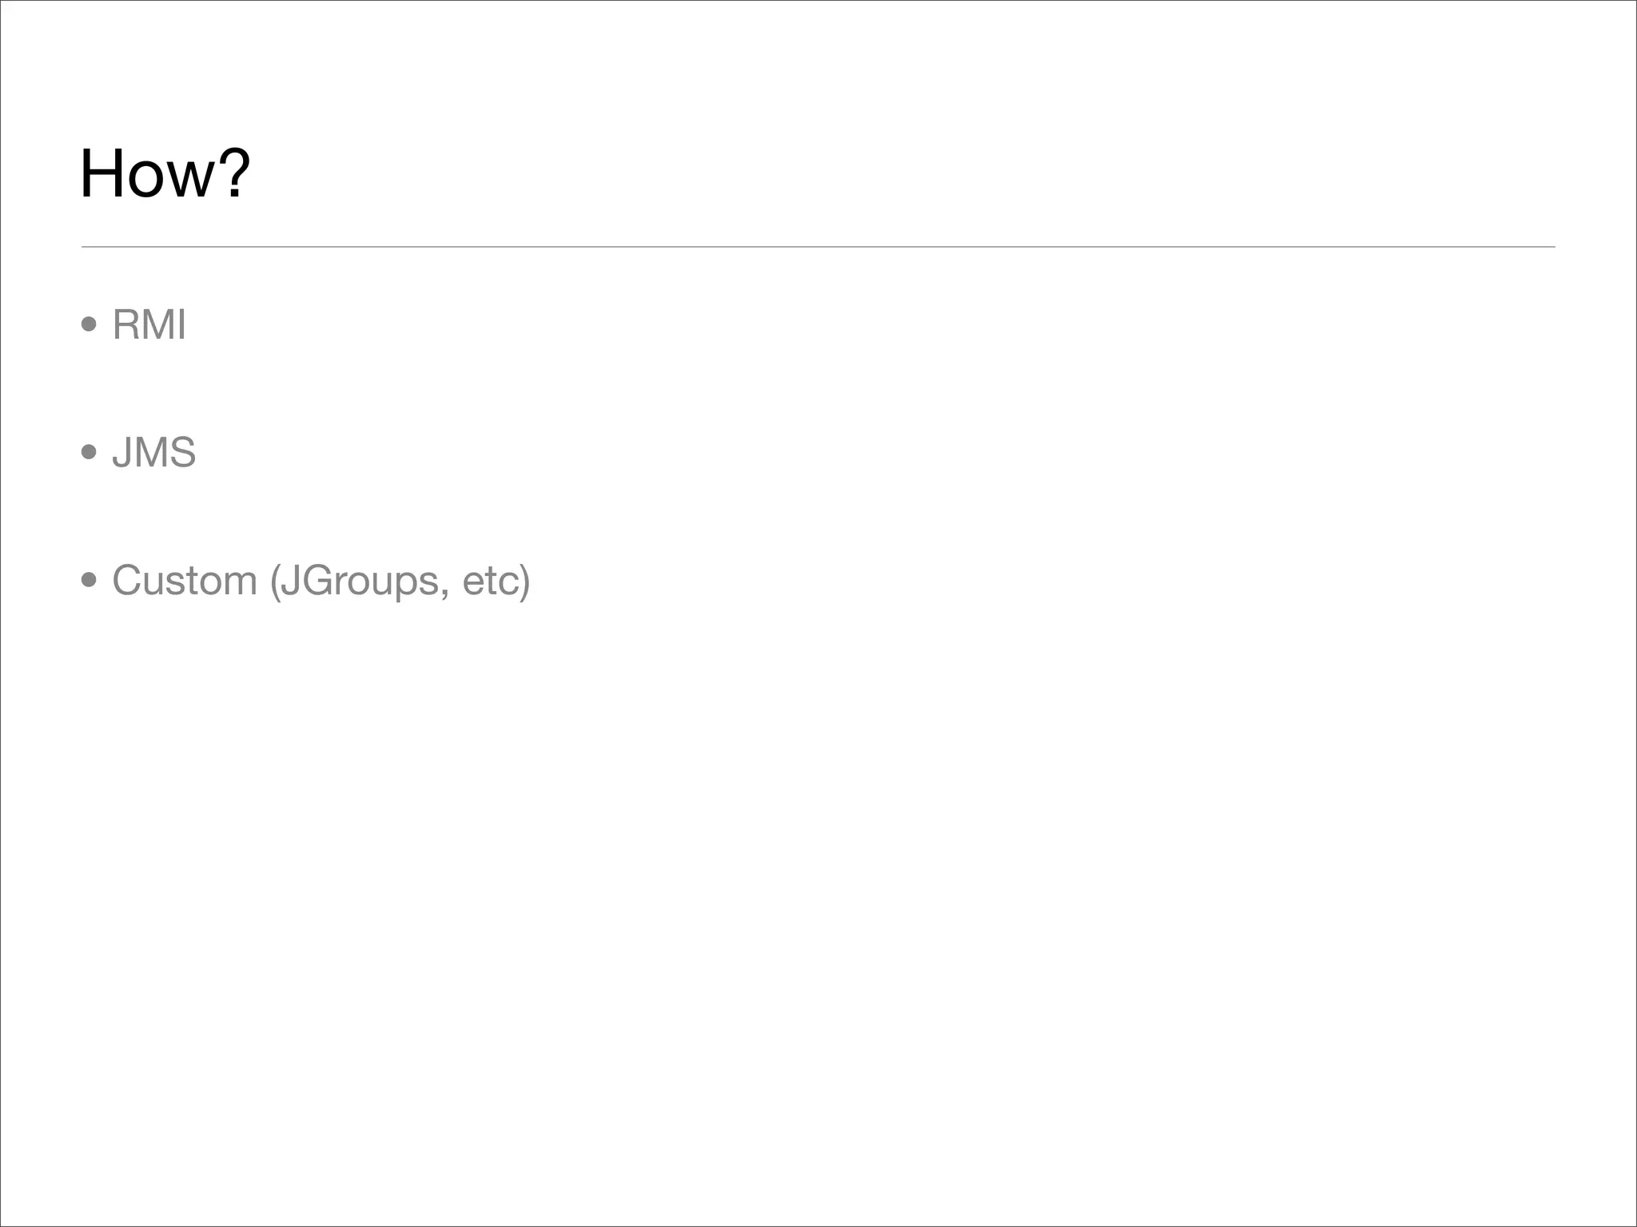Click the blank area below the bullet list
1637x1227 pixels.
[x=818, y=879]
